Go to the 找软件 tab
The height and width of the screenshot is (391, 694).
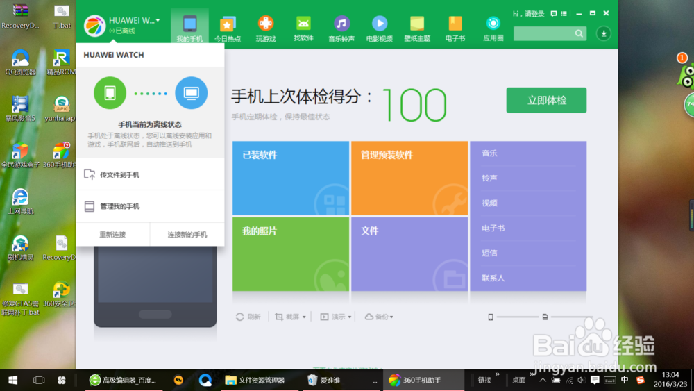(303, 28)
